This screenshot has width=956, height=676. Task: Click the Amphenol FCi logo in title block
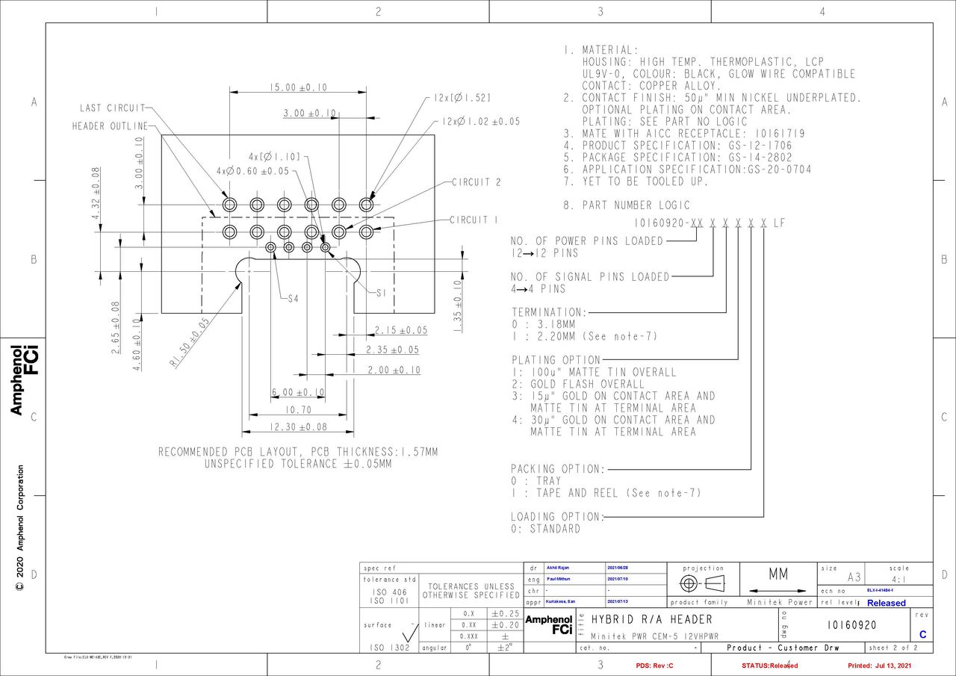click(x=549, y=624)
